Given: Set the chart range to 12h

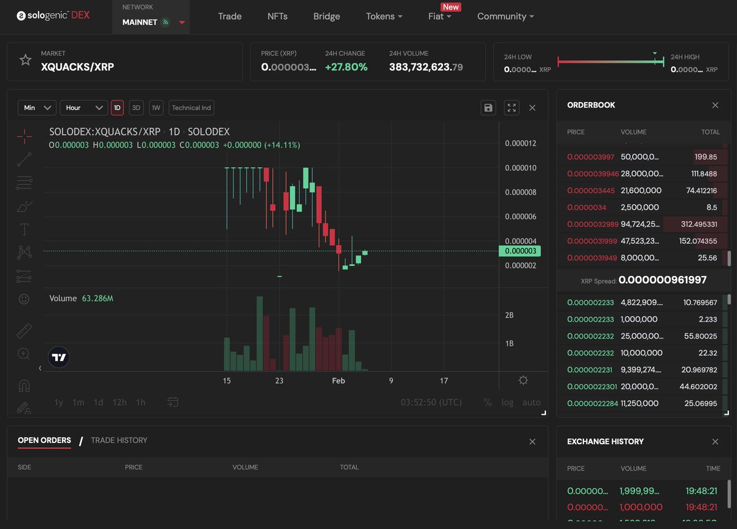Looking at the screenshot, I should tap(120, 402).
